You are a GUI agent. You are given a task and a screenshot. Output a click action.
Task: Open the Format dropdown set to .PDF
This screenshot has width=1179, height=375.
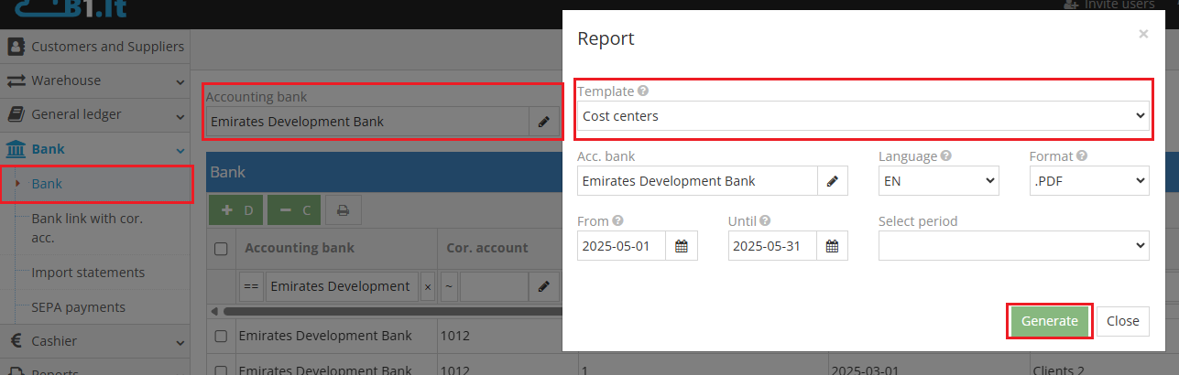click(1088, 181)
